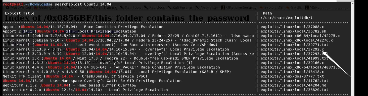Click the Offensive Security bookmark icon
The image size is (368, 96).
[223, 7]
